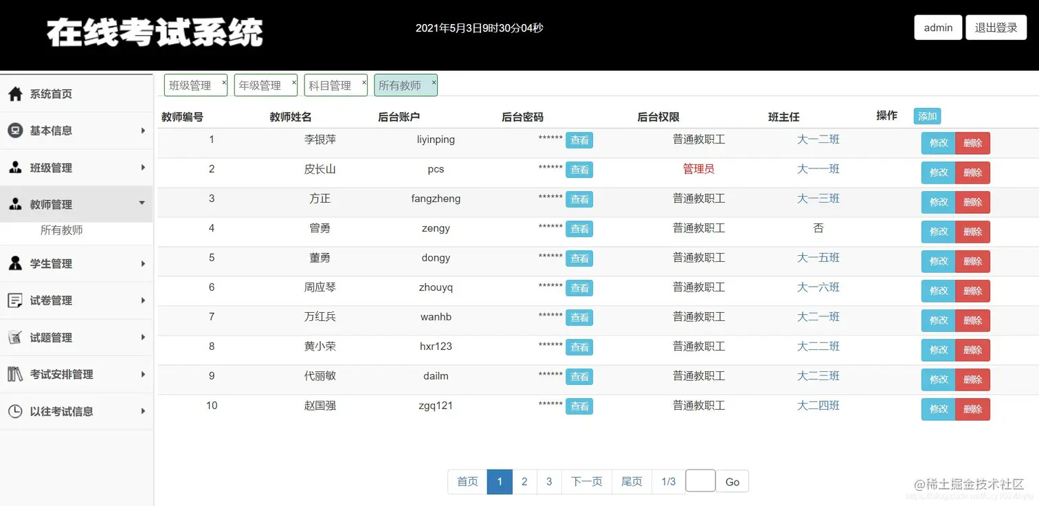This screenshot has width=1039, height=506.
Task: Go to page 3
Action: 549,482
